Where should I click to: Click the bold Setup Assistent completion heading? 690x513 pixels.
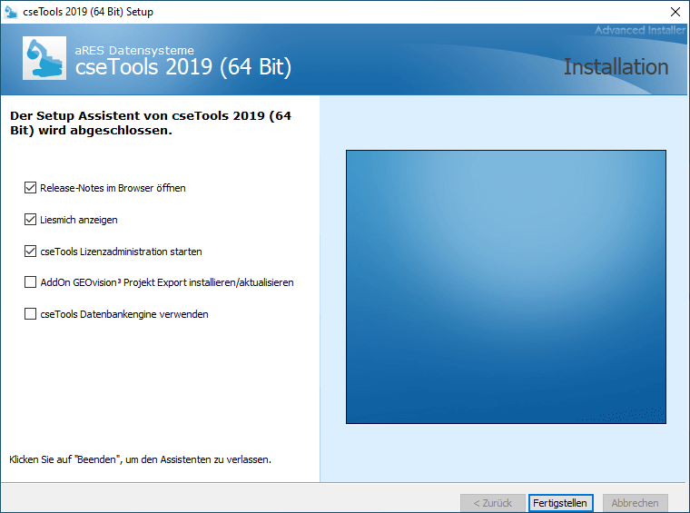150,123
